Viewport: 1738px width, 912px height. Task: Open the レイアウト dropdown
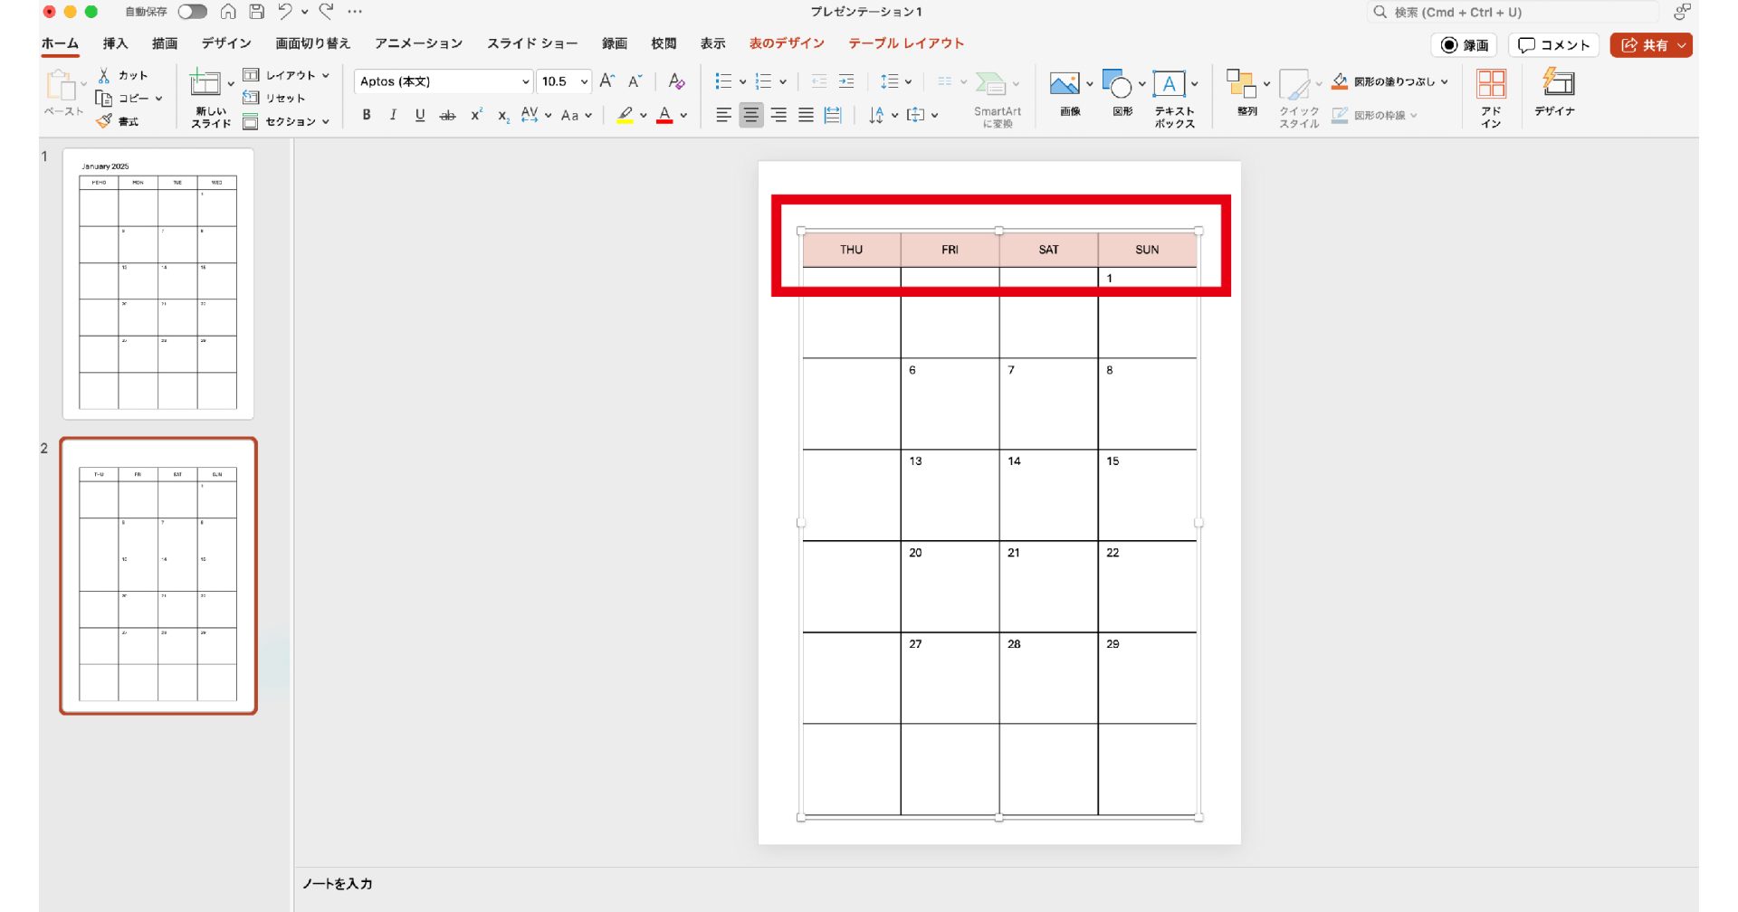pos(287,75)
